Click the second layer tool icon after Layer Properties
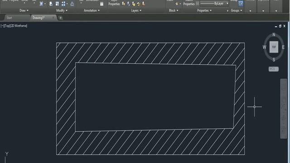Viewport: 290px width, 163px height. click(x=129, y=4)
